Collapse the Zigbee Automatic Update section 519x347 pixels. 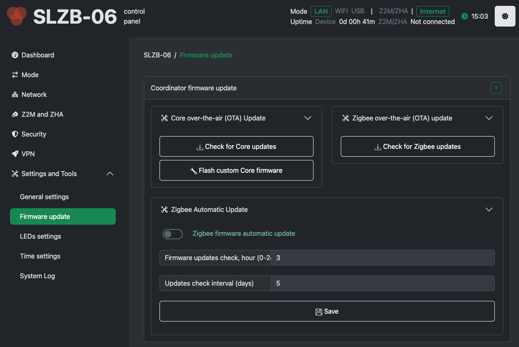coord(489,209)
